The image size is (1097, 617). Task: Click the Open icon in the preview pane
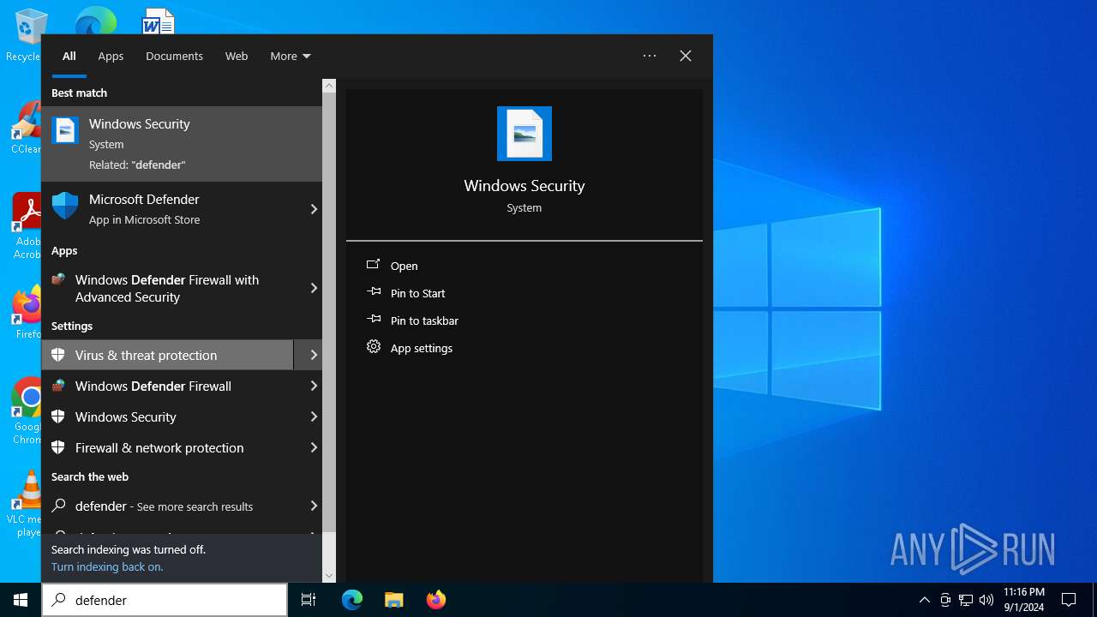click(373, 265)
